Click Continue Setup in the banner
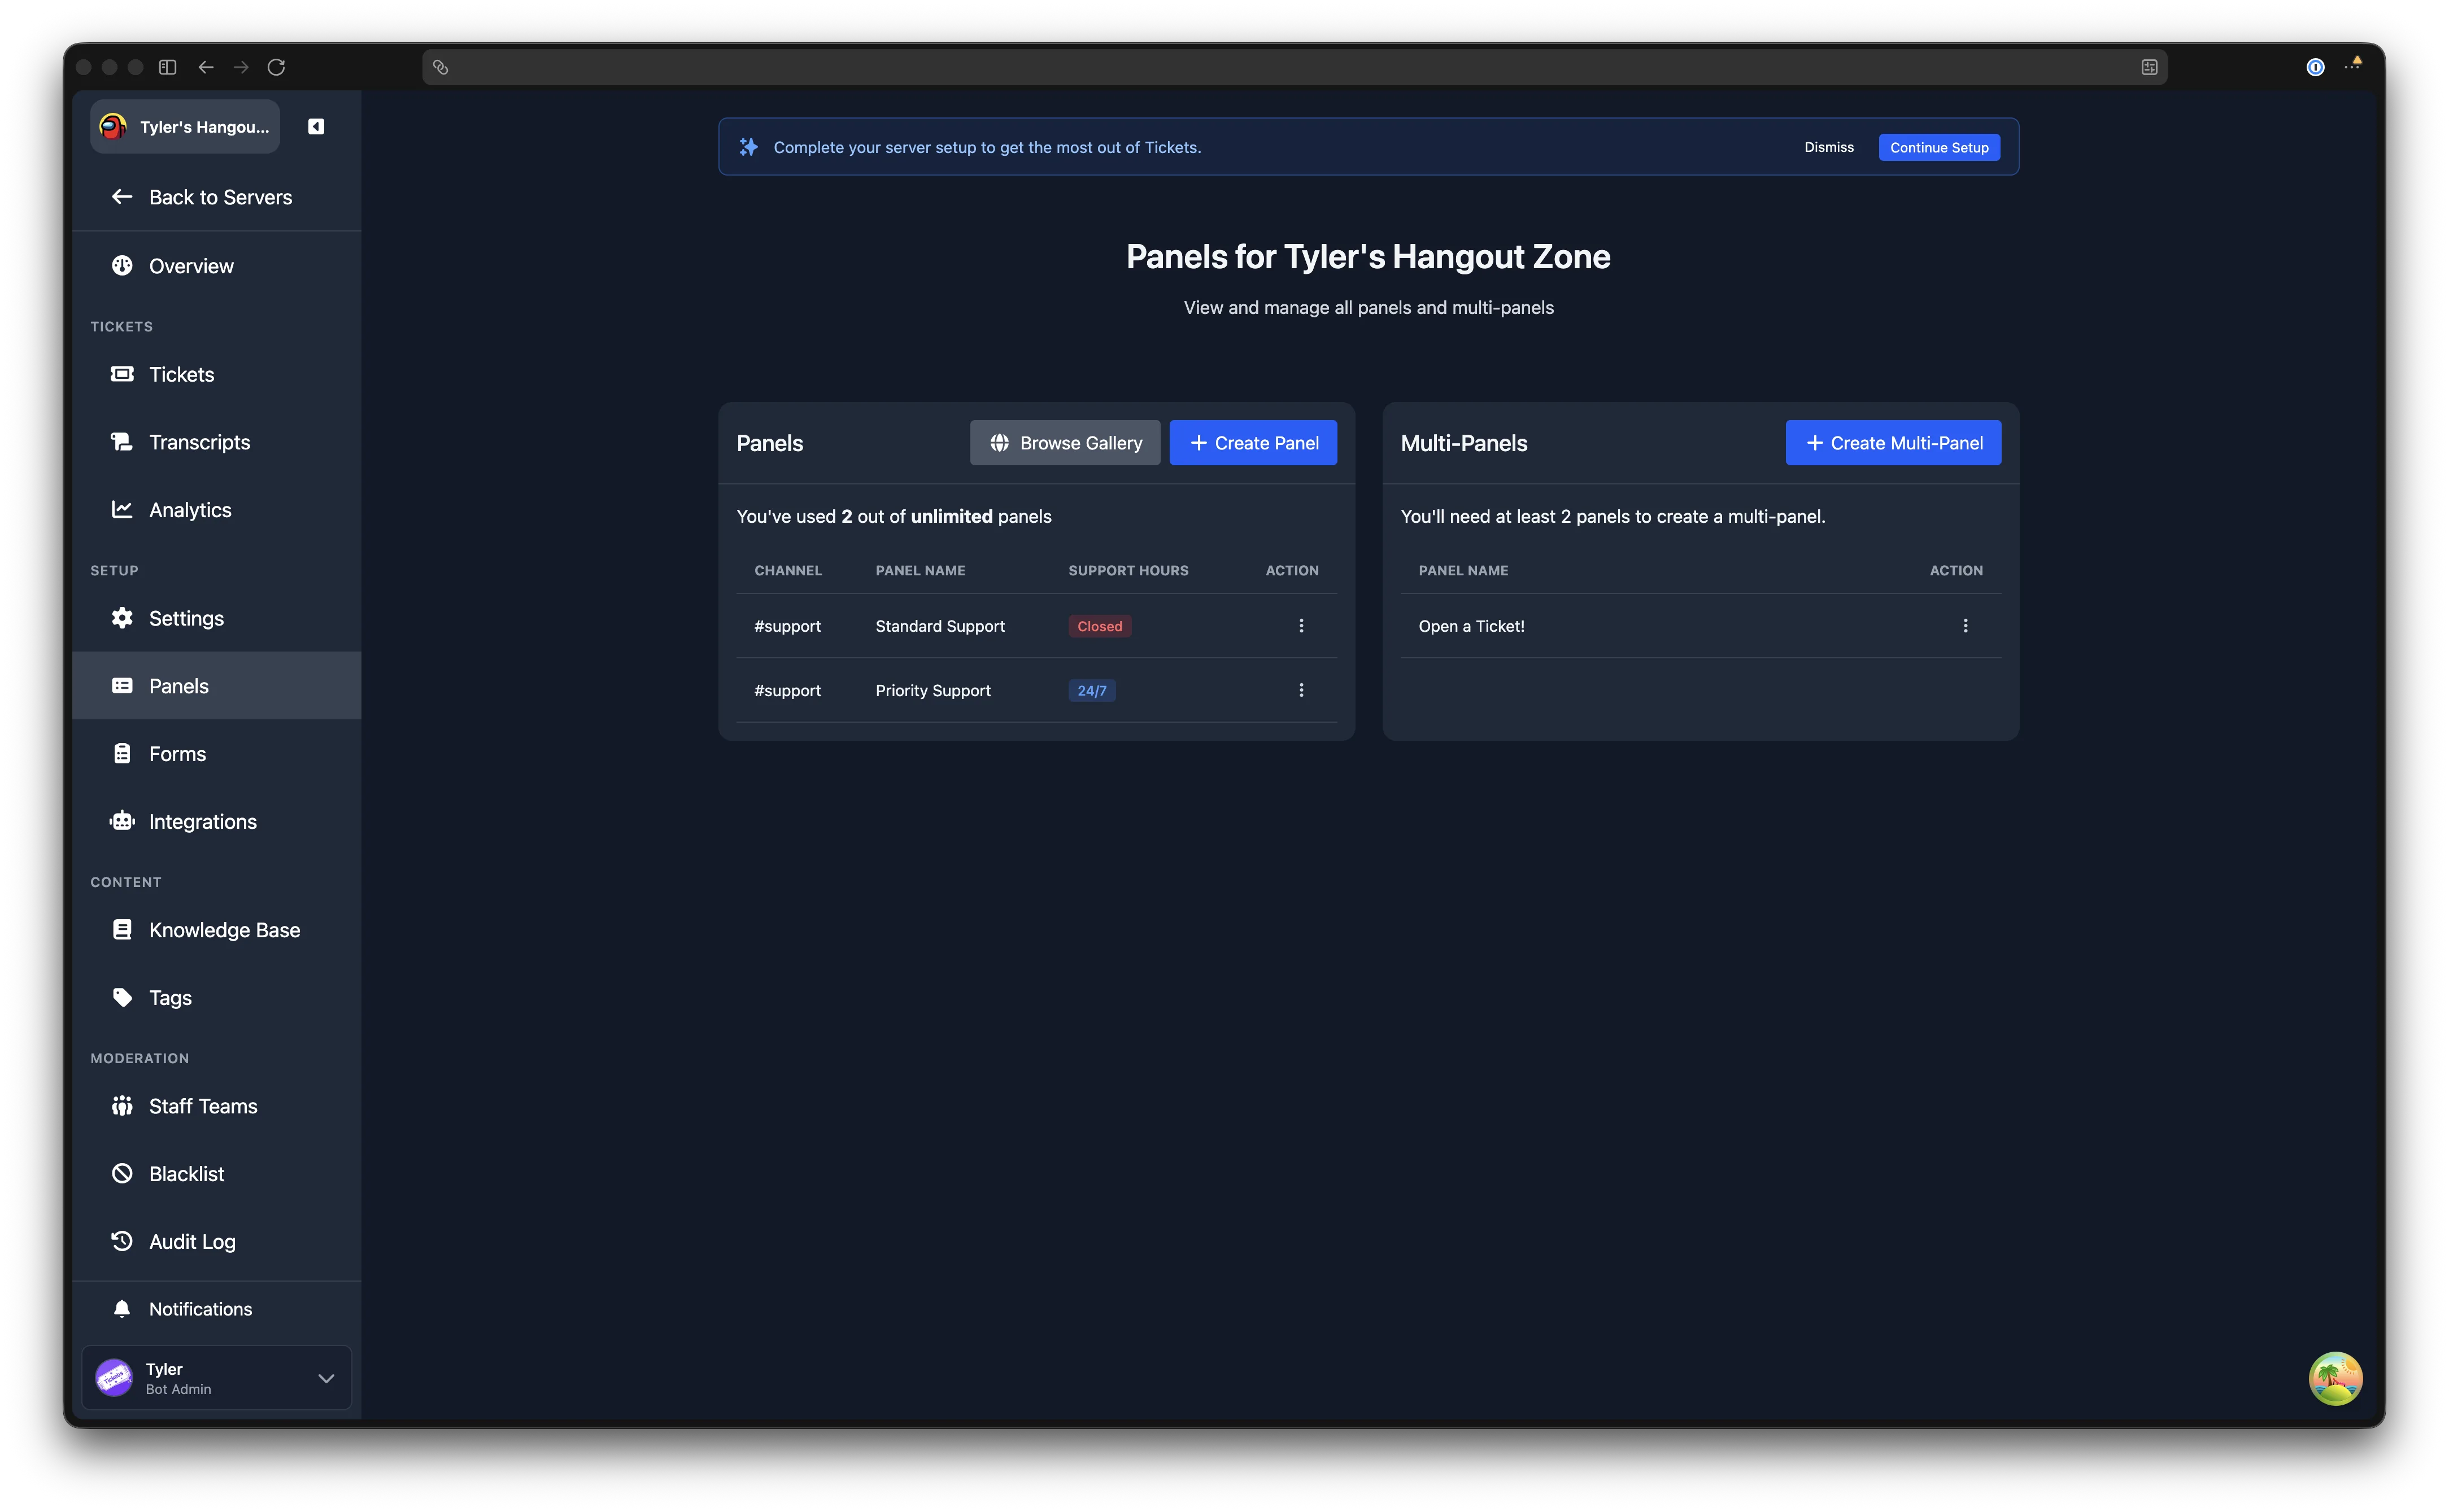Viewport: 2449px width, 1512px height. pos(1939,147)
